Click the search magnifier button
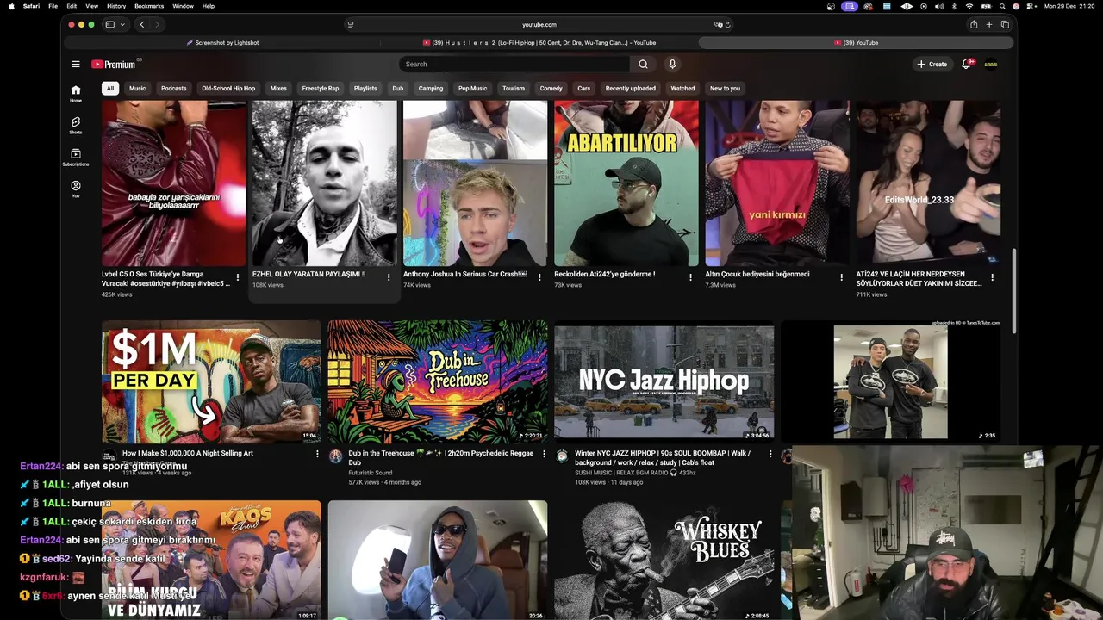The width and height of the screenshot is (1103, 620). 643,64
